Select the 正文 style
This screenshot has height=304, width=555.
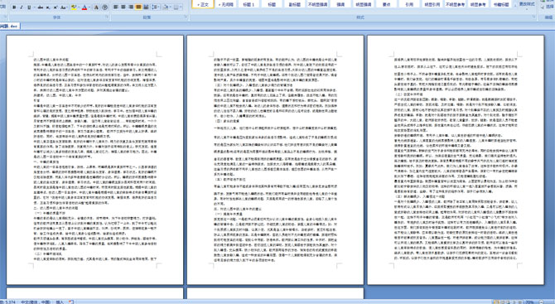[x=203, y=4]
